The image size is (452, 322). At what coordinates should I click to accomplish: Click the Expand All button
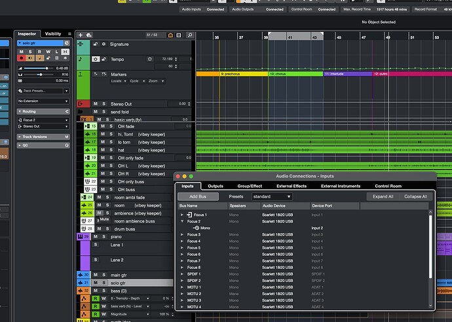point(383,196)
